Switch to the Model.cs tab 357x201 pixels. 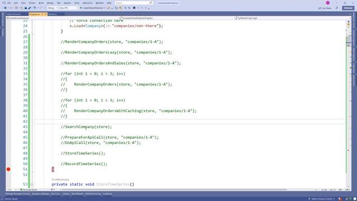tap(52, 14)
